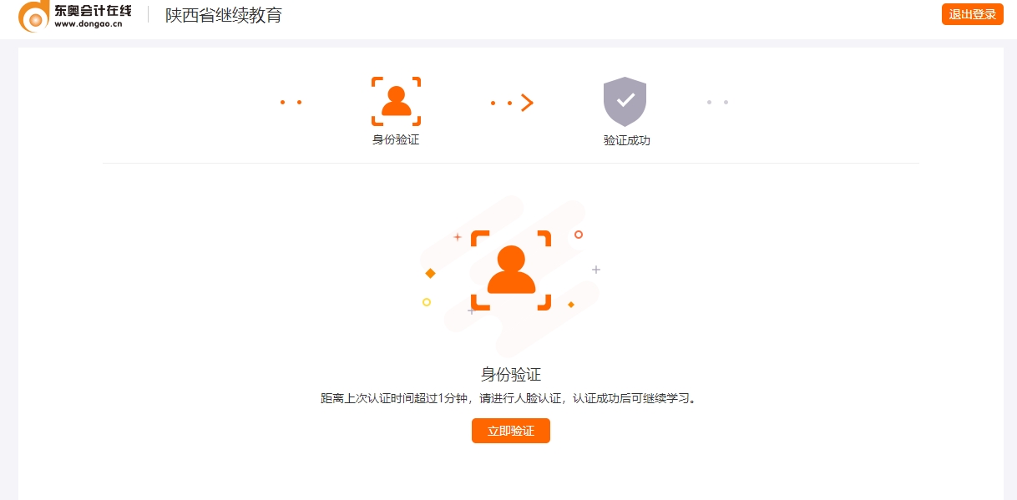
Task: Click the large face-capture illustration icon
Action: click(x=511, y=270)
